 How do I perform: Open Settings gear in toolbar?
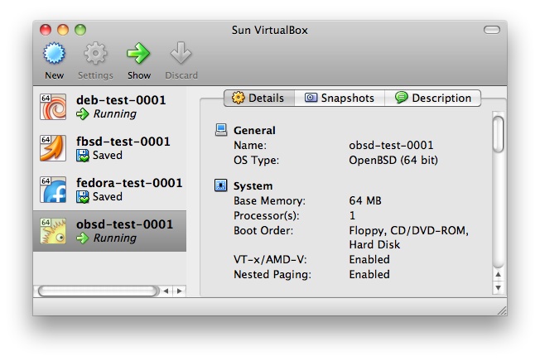tap(95, 53)
